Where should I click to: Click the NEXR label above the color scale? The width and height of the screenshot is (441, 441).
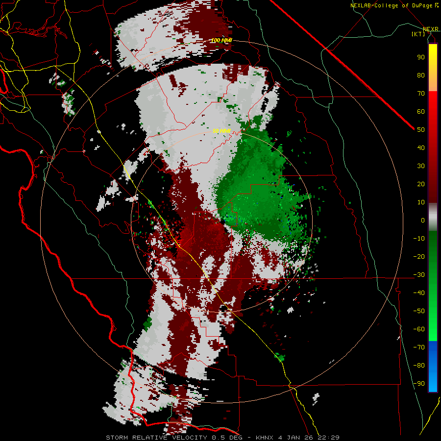pos(431,29)
